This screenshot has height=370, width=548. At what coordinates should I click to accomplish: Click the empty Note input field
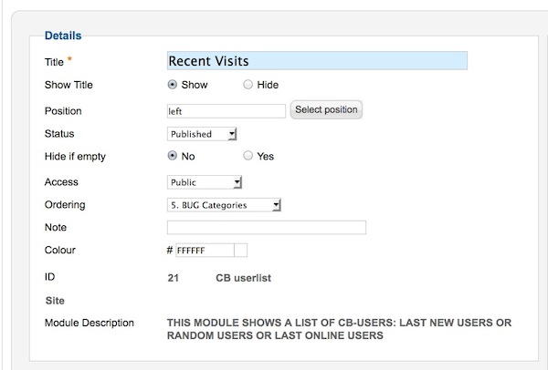[x=267, y=227]
